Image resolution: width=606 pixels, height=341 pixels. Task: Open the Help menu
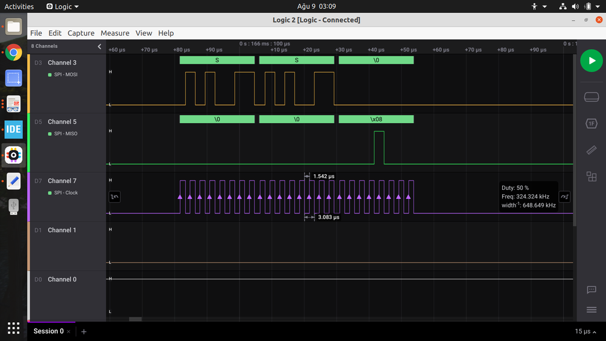click(166, 33)
